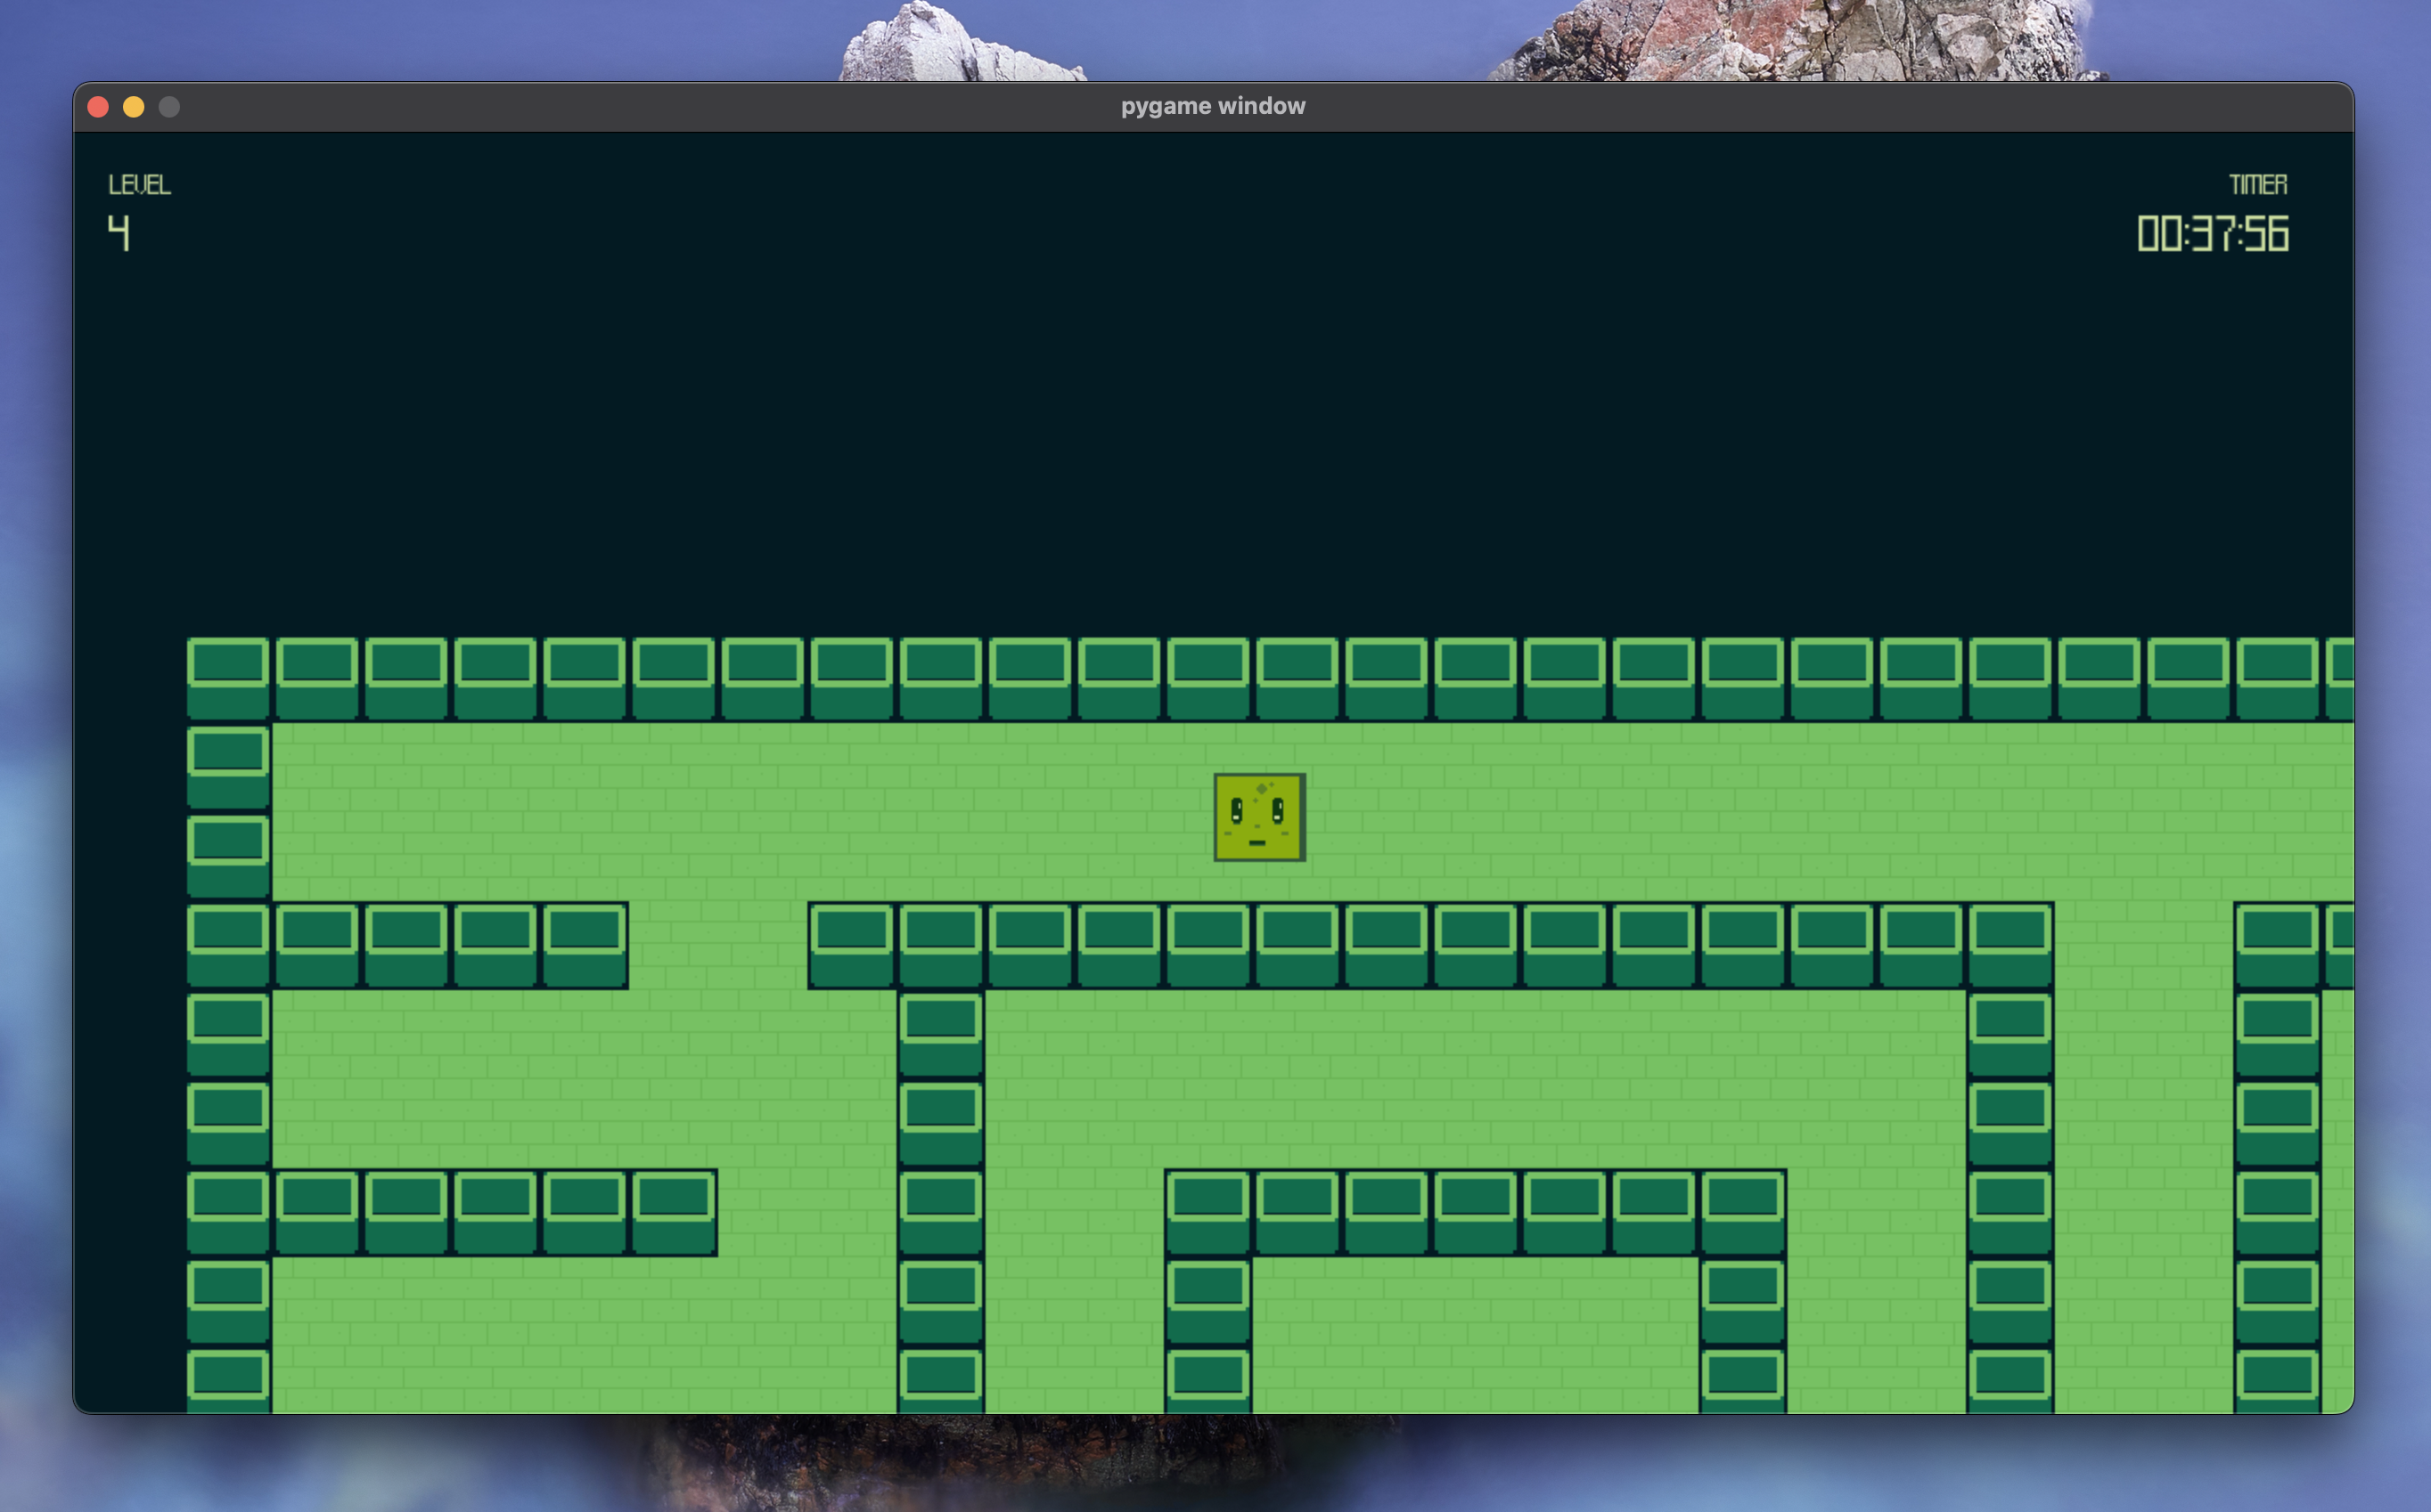Minimize the pygame window with yellow button

[x=133, y=107]
